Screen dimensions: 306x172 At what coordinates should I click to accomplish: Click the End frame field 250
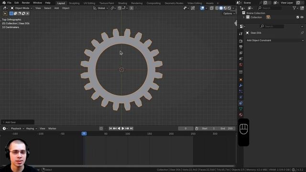227,129
